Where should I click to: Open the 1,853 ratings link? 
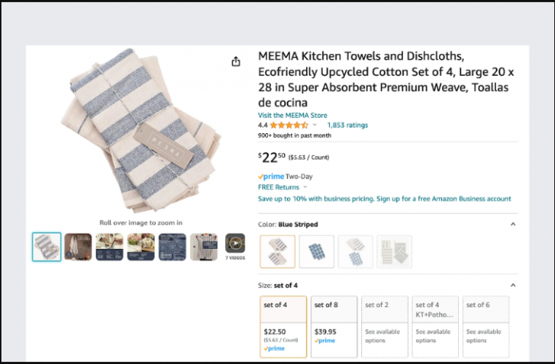click(x=347, y=125)
